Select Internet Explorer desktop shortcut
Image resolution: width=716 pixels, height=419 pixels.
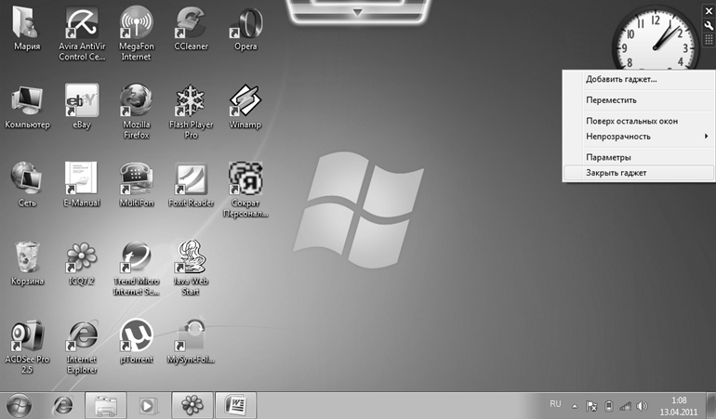pos(82,347)
